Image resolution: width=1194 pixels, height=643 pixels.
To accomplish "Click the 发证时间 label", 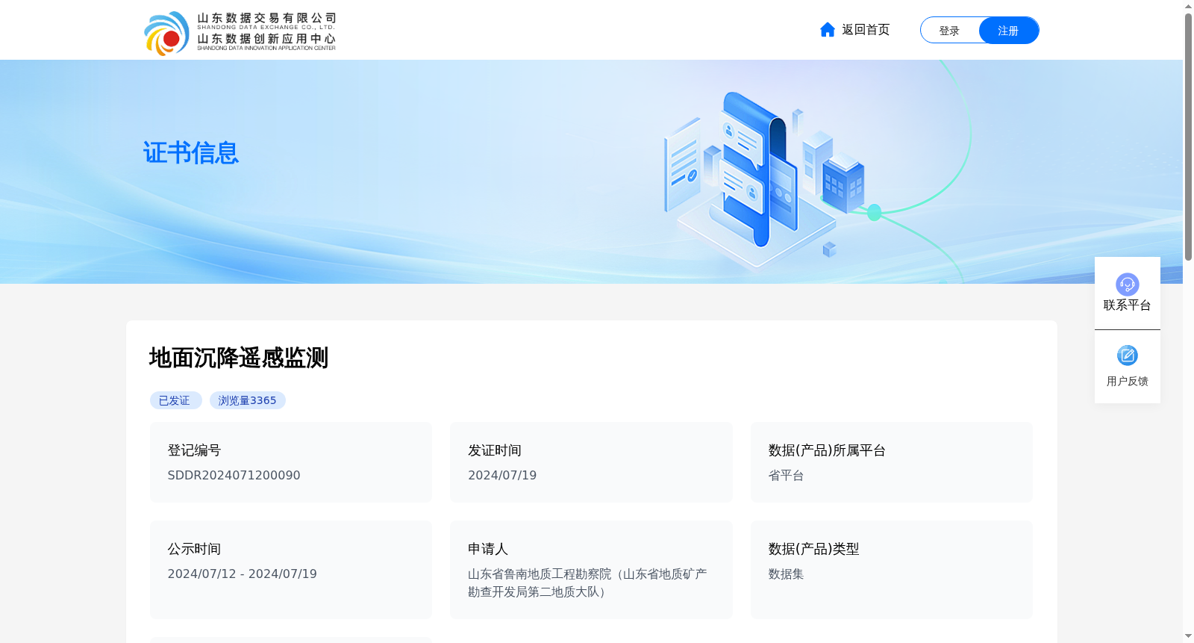I will (495, 450).
